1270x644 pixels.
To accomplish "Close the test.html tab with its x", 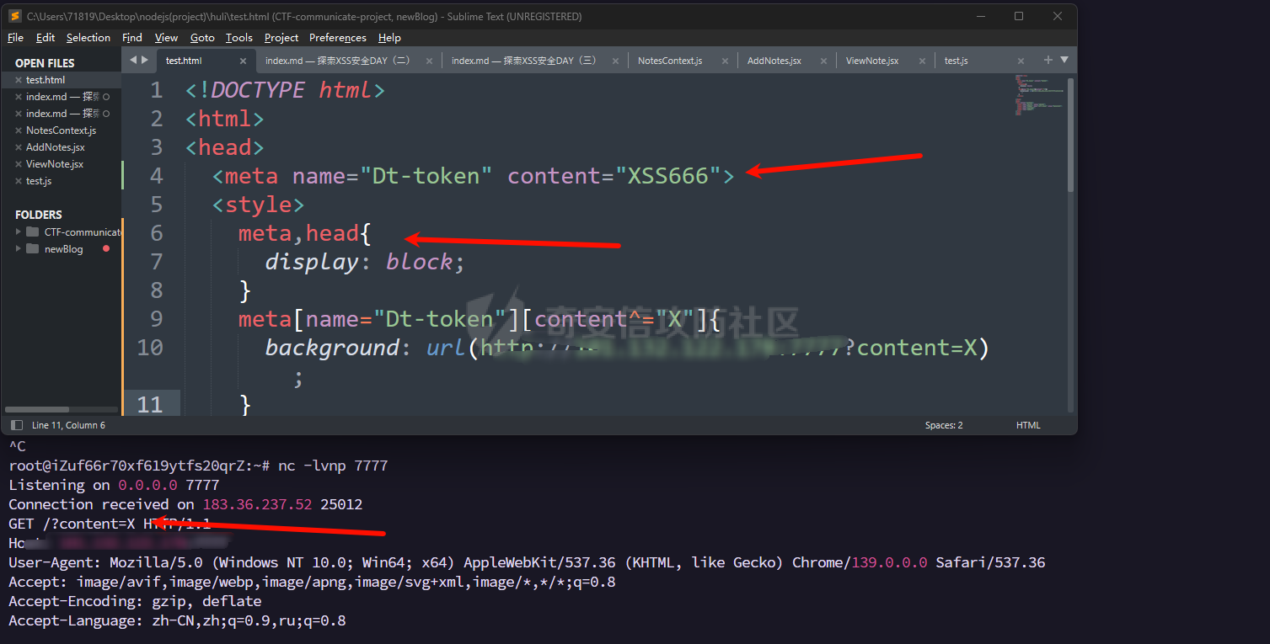I will (x=243, y=61).
